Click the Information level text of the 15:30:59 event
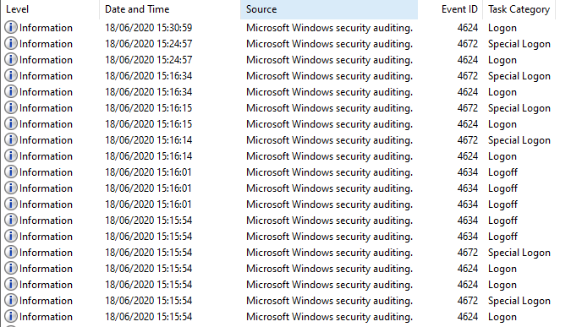 pyautogui.click(x=46, y=28)
